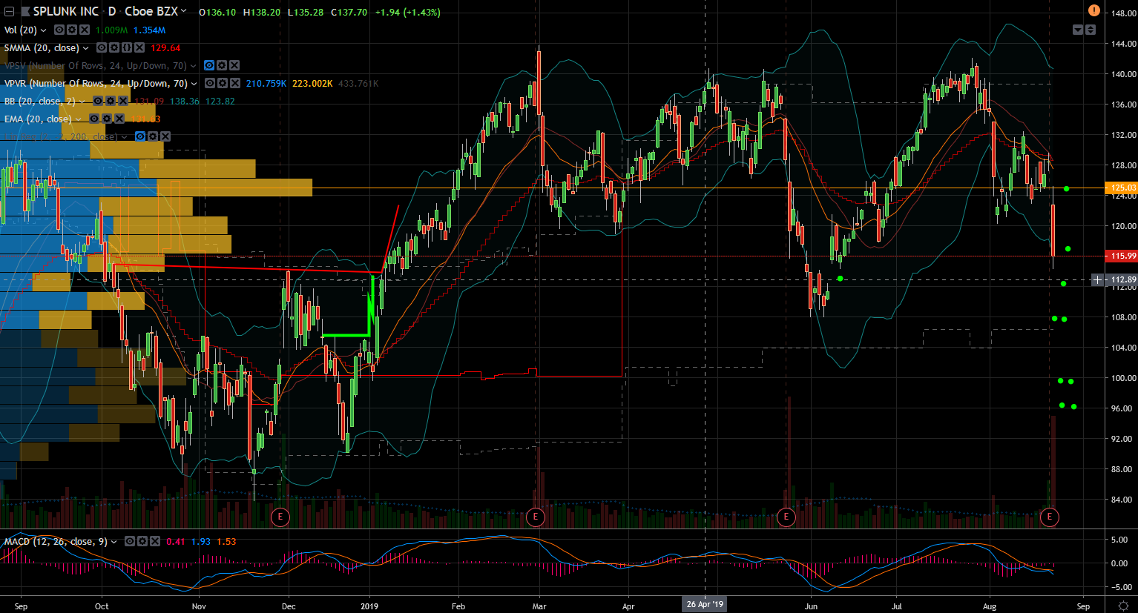Open settings for the VPSV indicator

click(x=222, y=65)
